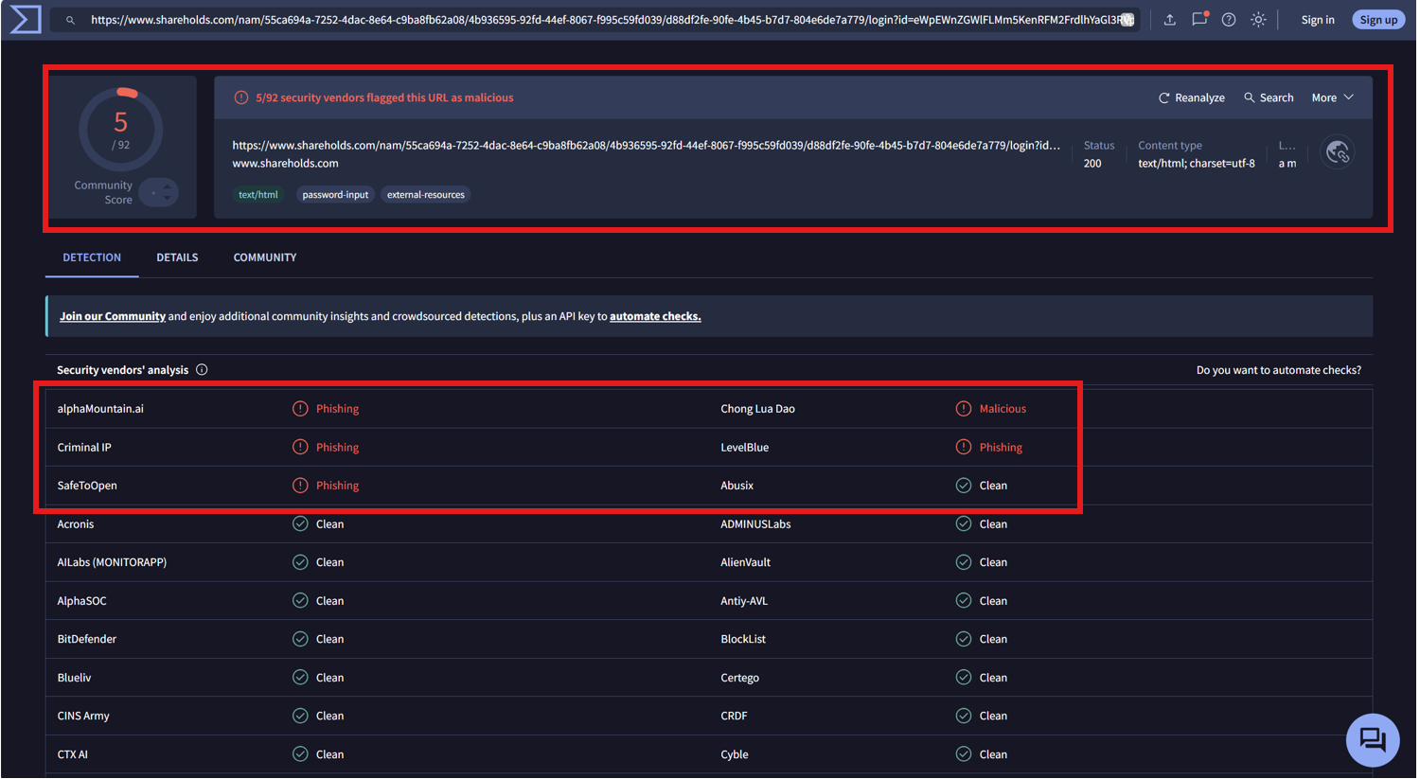Click the full analyzed URL in the summary
This screenshot has height=779, width=1420.
coord(647,146)
